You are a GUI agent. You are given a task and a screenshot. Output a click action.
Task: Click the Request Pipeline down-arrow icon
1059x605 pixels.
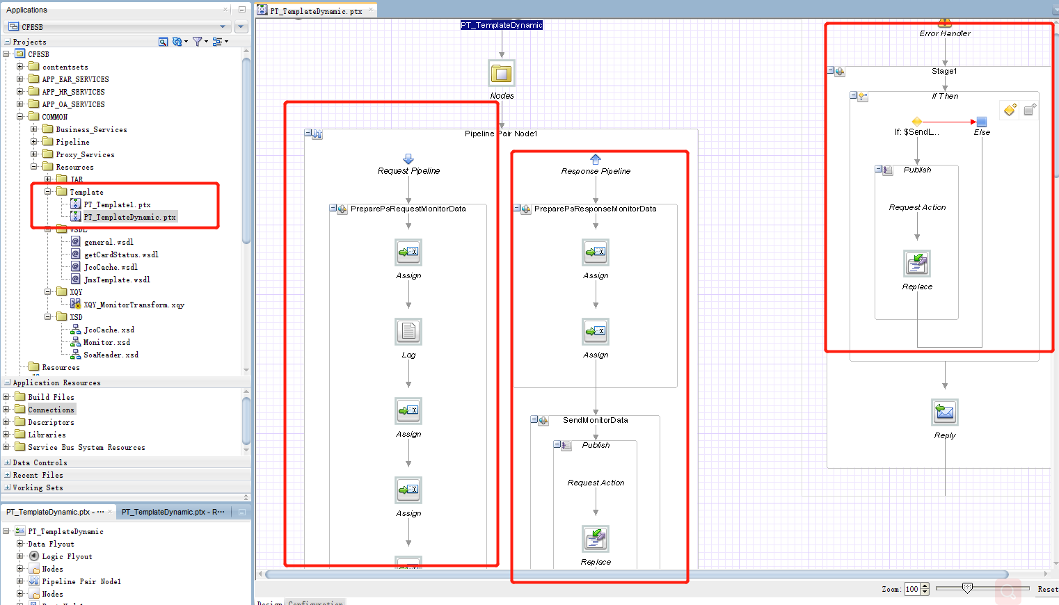(408, 159)
